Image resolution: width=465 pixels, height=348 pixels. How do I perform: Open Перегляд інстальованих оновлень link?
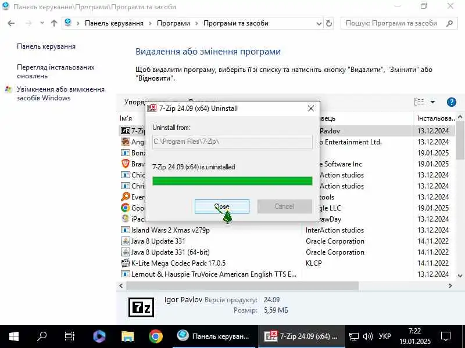point(55,71)
